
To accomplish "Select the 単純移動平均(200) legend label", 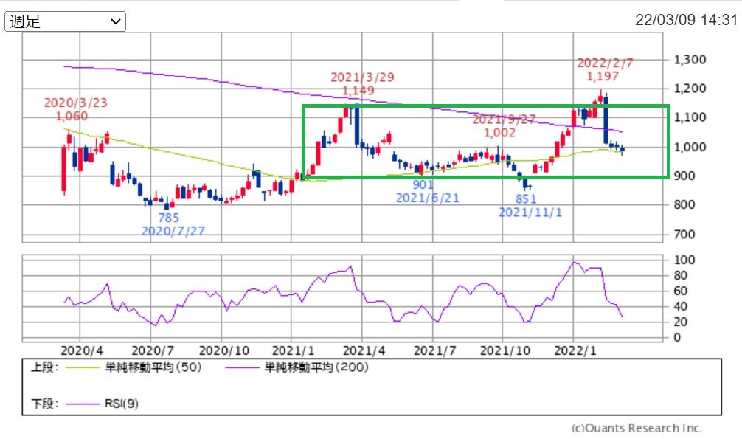I will point(316,367).
